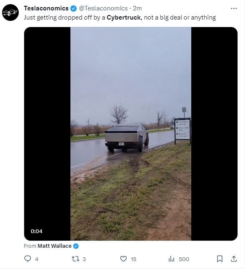Click the Teslaconomics display name
Image resolution: width=245 pixels, height=269 pixels.
click(46, 8)
